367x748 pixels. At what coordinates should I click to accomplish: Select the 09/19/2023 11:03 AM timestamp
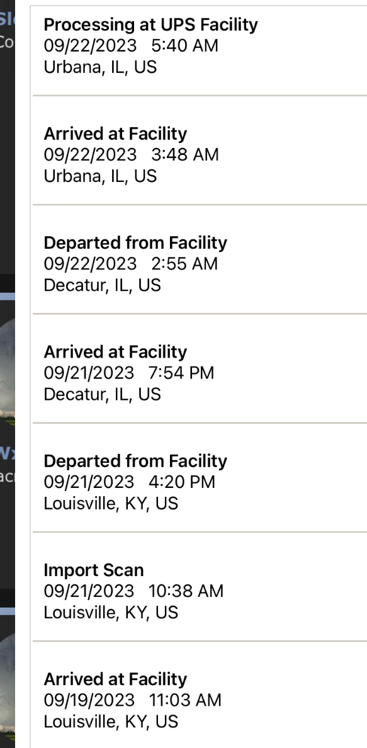point(133,700)
